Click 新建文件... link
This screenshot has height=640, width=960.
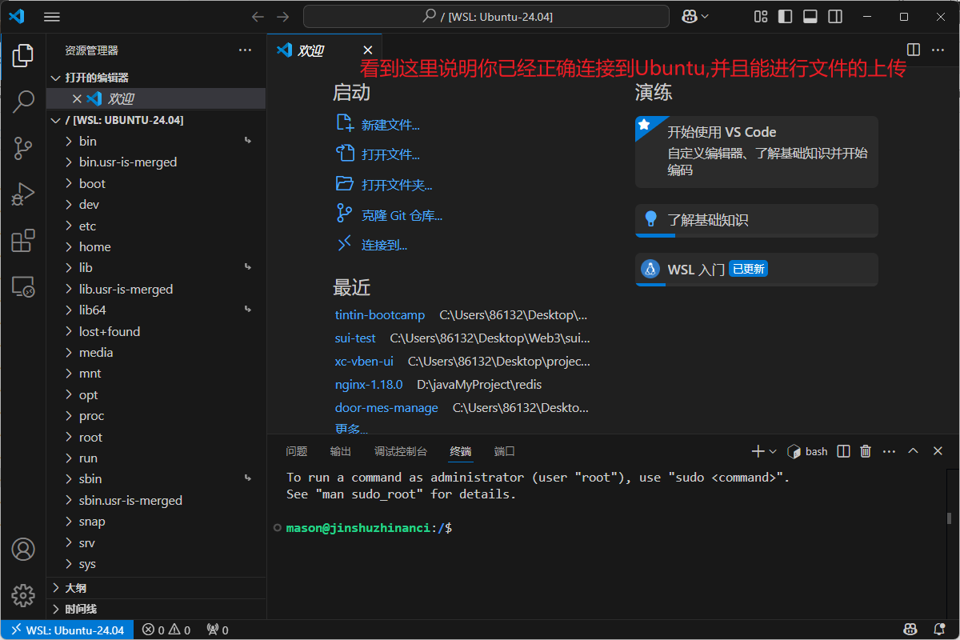click(390, 124)
